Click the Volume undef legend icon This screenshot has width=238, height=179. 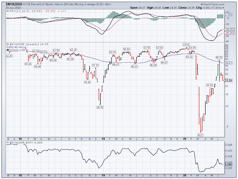pyautogui.click(x=8, y=50)
